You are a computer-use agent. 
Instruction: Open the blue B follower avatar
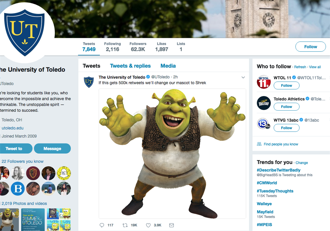click(18, 188)
